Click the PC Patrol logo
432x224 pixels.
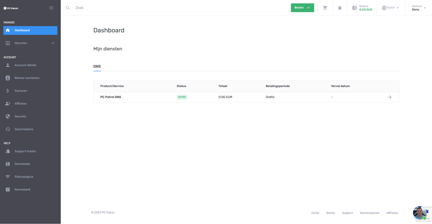pyautogui.click(x=11, y=8)
